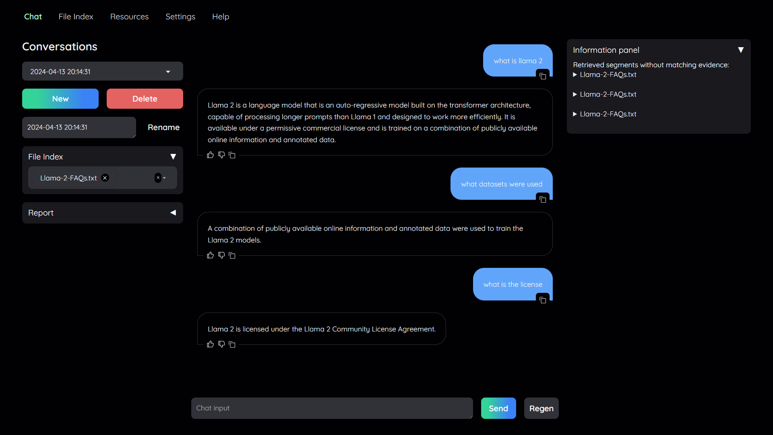Screen dimensions: 773x435
Task: Copy the 'what is the license' message
Action: [x=543, y=300]
